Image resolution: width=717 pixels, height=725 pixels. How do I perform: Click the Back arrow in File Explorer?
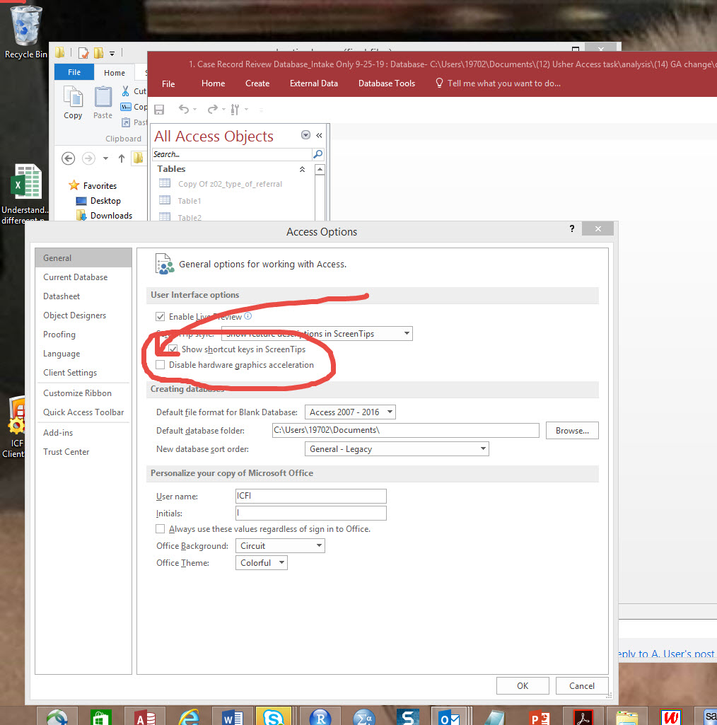point(69,158)
